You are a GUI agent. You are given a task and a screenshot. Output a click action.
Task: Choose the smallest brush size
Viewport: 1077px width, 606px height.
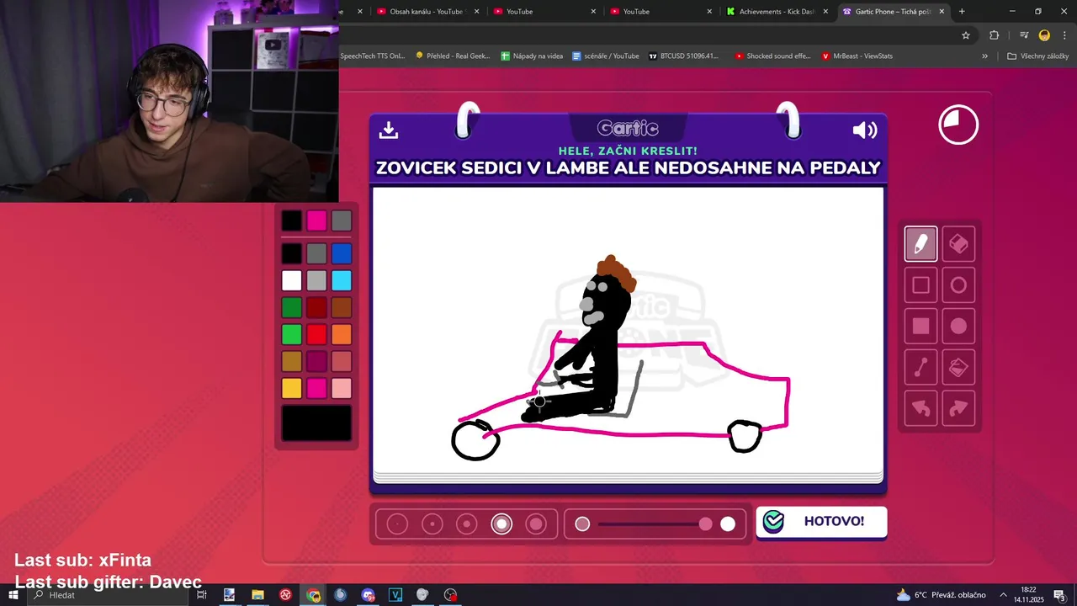point(397,524)
